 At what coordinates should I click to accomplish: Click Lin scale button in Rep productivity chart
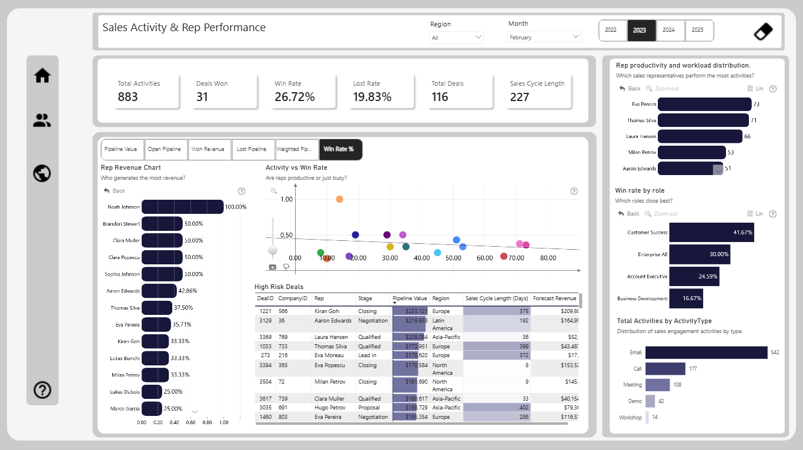coord(755,89)
